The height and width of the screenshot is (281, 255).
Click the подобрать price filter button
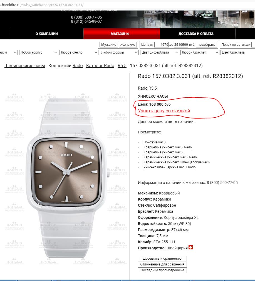point(206,44)
